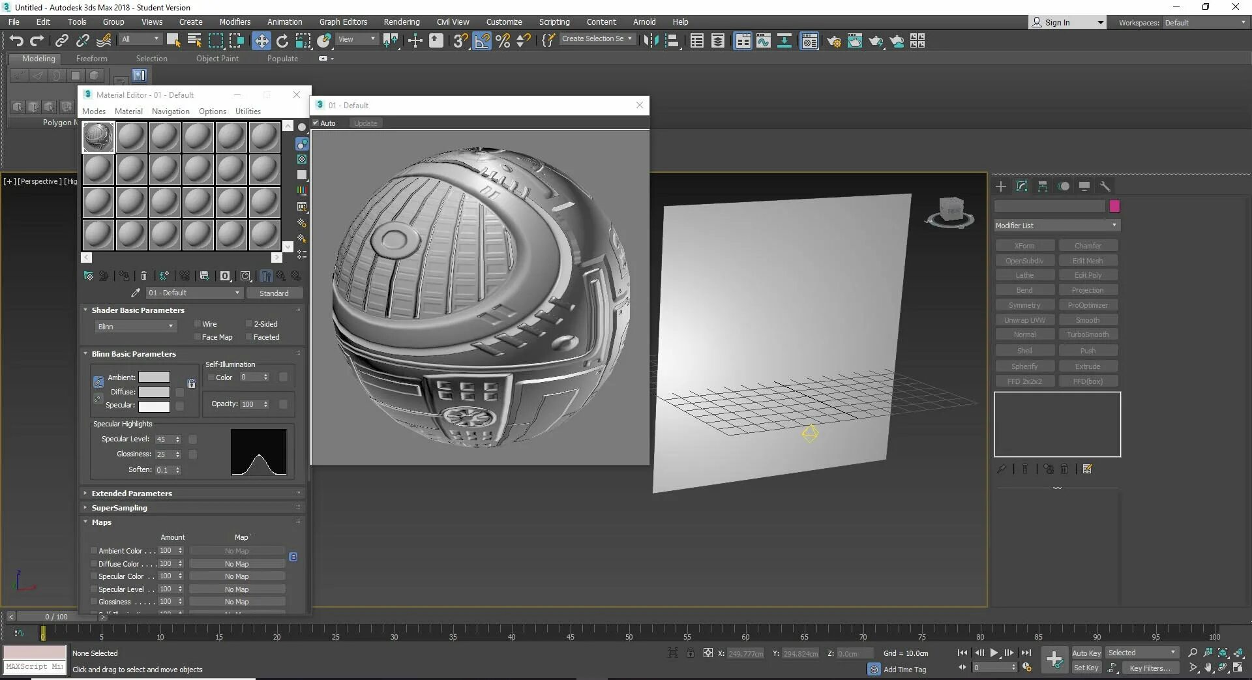Open the Modifier List dropdown

1056,226
